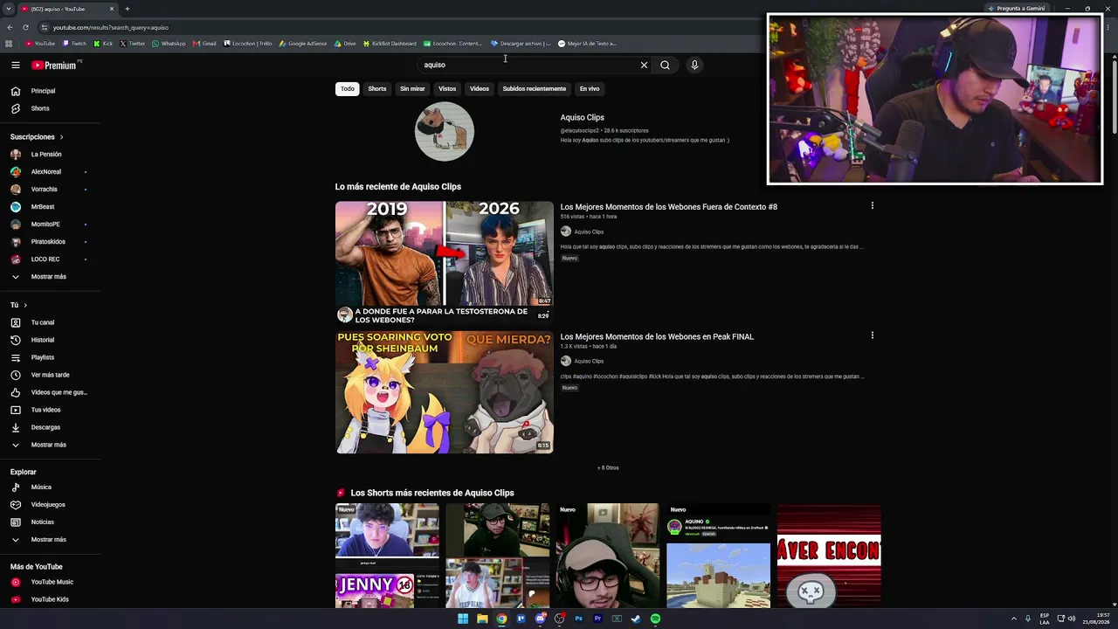Open the Tú section chevron
Screen dimensions: 1118x629
point(25,305)
